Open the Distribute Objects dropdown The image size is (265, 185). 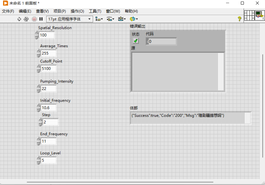[x=110, y=19]
